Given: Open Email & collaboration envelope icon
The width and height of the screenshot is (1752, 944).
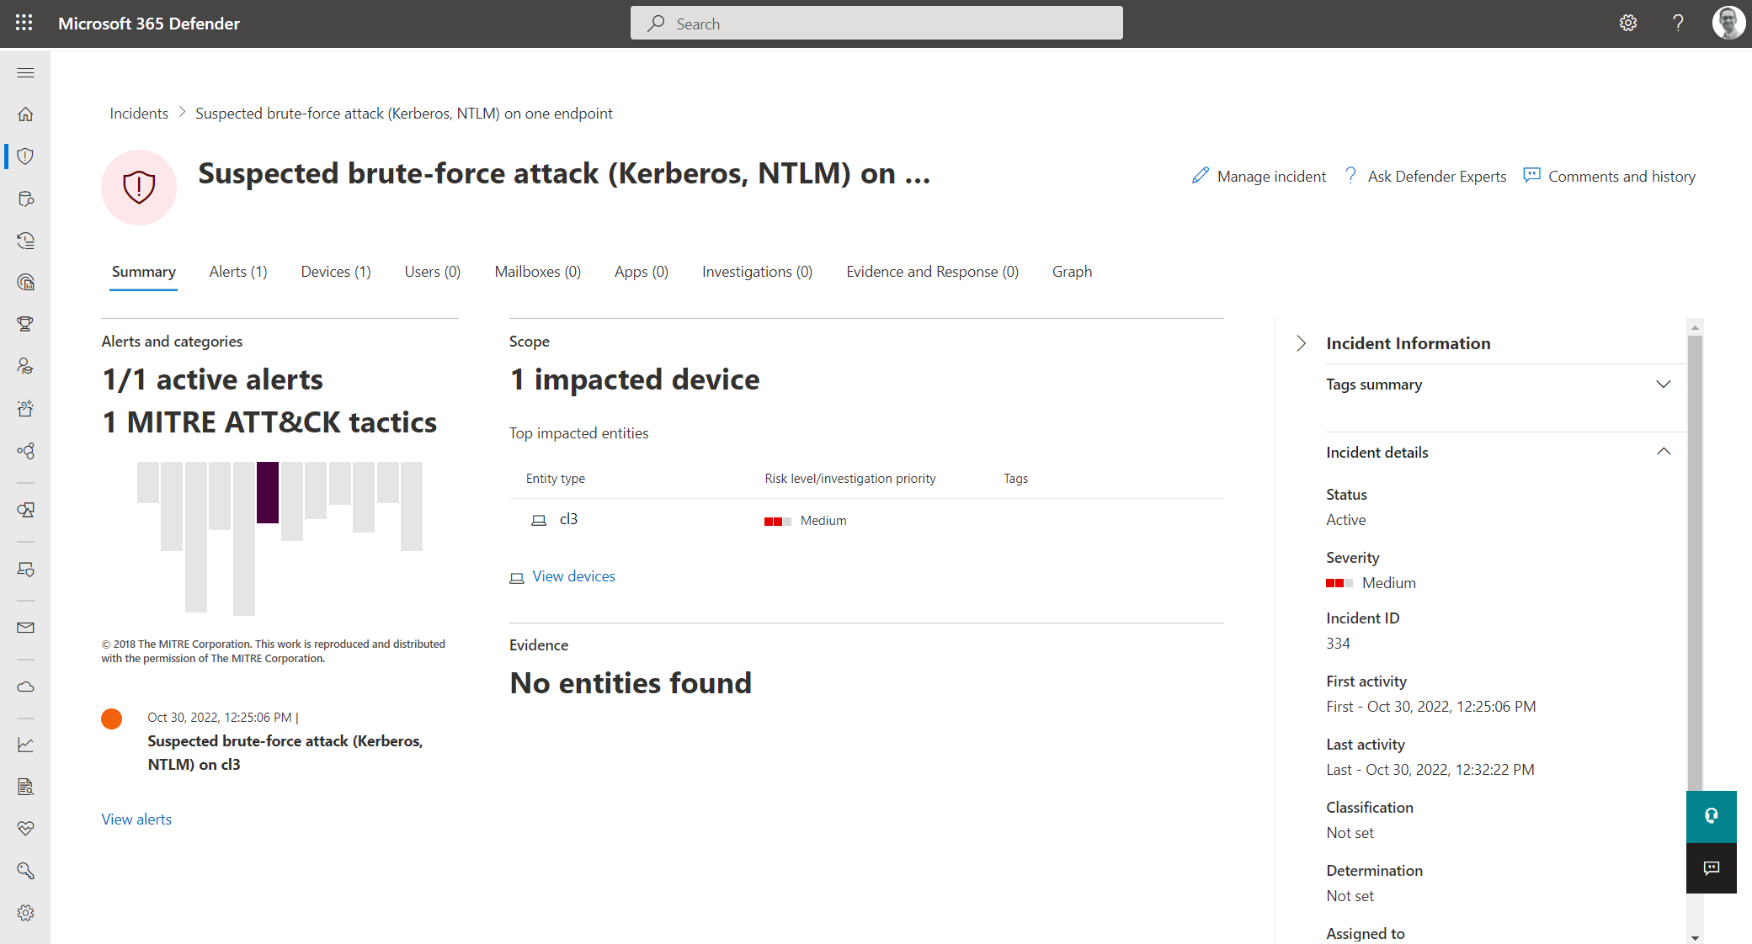Looking at the screenshot, I should click(25, 628).
